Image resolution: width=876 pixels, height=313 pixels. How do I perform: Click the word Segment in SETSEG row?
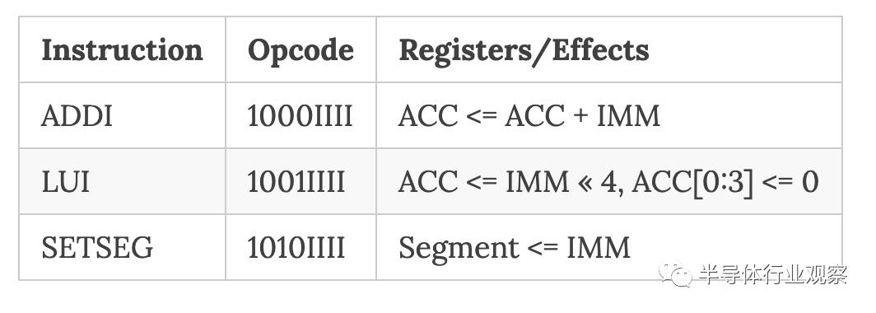tap(459, 249)
